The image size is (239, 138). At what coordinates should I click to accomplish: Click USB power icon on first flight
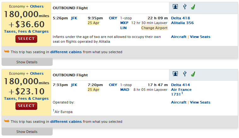(x=185, y=7)
